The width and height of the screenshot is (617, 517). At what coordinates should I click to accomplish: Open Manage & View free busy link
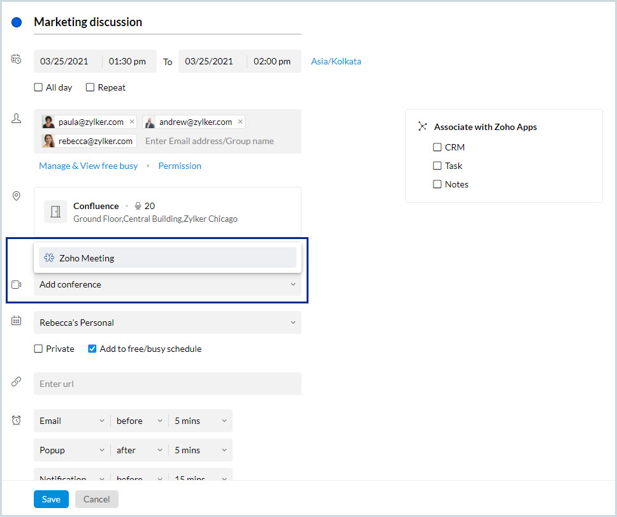[x=89, y=166]
